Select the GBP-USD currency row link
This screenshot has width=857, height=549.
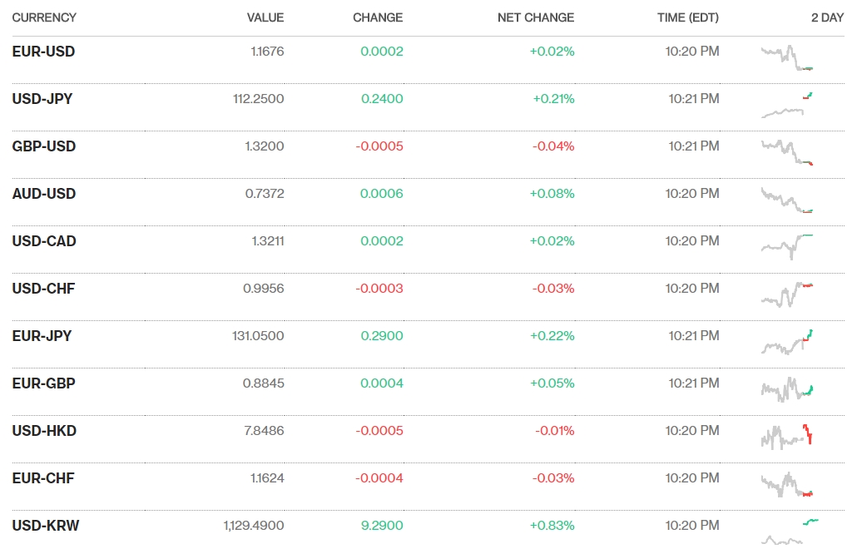[x=44, y=146]
